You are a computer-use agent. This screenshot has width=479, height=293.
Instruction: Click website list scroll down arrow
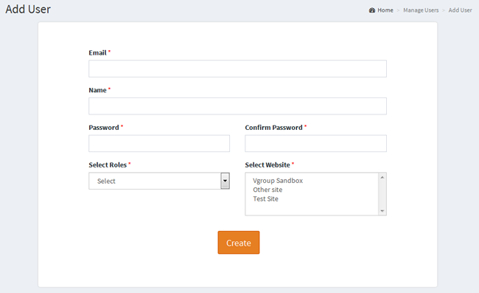[x=382, y=211]
